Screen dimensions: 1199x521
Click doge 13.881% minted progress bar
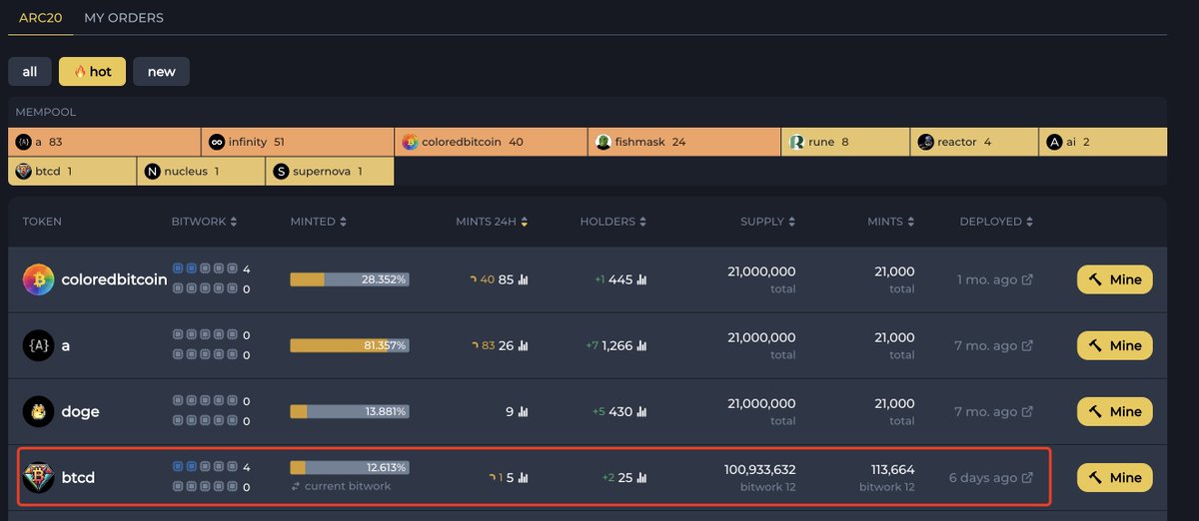350,411
